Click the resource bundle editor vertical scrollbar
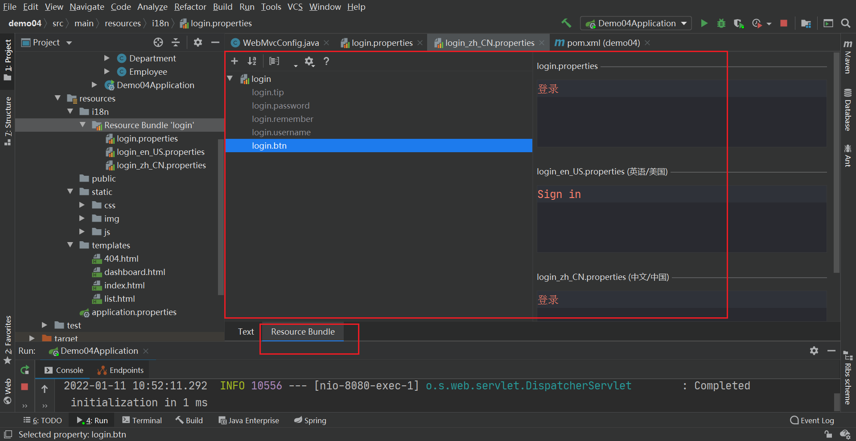Viewport: 856px width, 441px height. point(836,162)
